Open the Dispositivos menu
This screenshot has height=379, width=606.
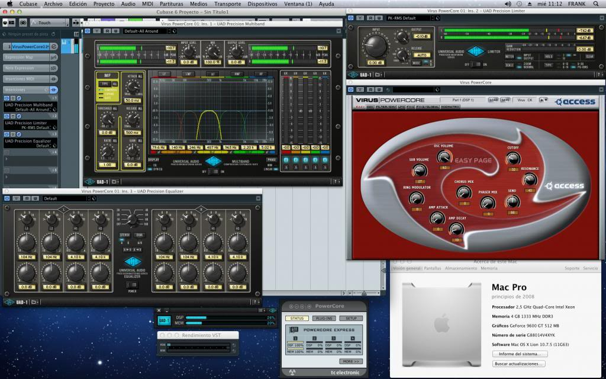click(x=262, y=4)
